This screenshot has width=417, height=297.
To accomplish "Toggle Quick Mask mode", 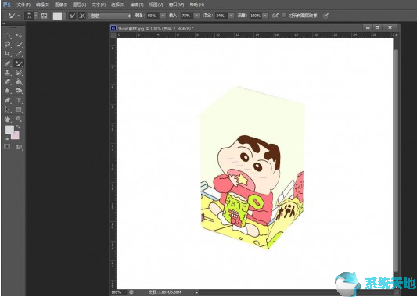I will click(x=7, y=147).
